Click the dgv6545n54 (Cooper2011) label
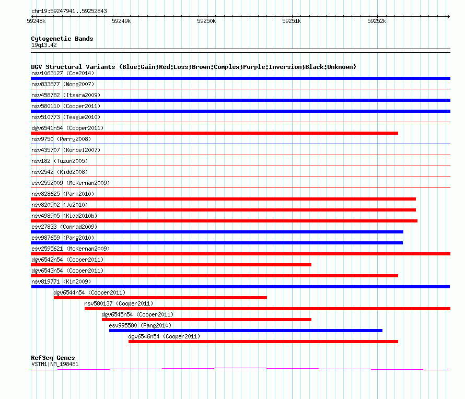This screenshot has height=399, width=465. point(137,314)
